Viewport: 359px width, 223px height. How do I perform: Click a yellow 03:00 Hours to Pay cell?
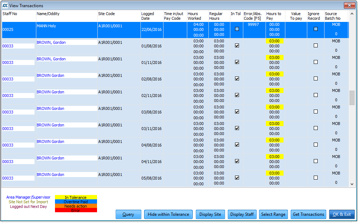pos(275,41)
